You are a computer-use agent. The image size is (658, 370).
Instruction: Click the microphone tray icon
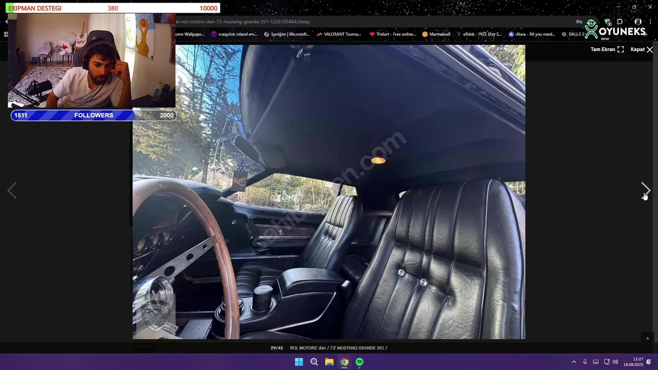(585, 362)
